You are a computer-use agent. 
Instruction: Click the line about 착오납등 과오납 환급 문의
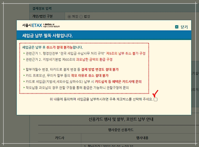77,88
